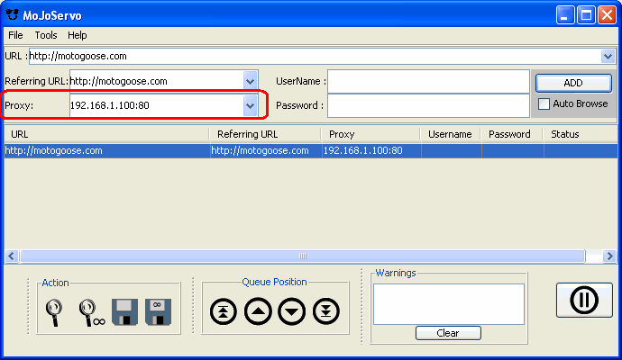Screen dimensions: 622x360
Task: Sort by the URL column header
Action: [x=106, y=134]
